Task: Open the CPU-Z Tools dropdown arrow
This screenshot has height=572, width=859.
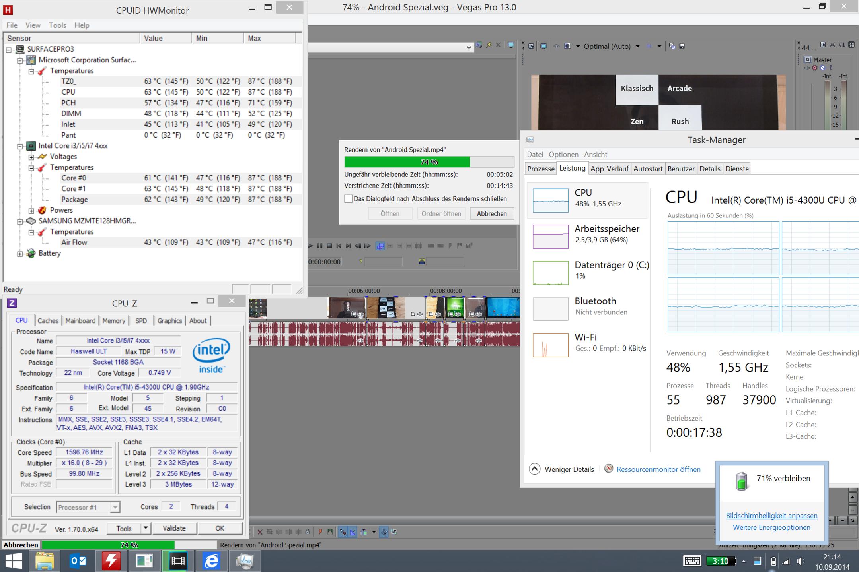Action: tap(146, 528)
